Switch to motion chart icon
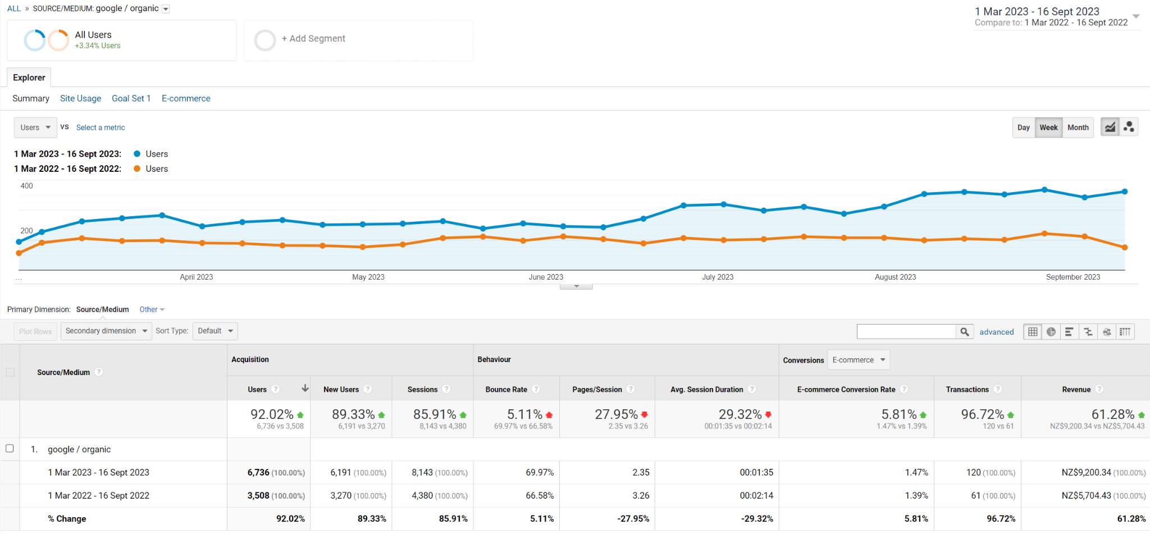 [x=1129, y=127]
